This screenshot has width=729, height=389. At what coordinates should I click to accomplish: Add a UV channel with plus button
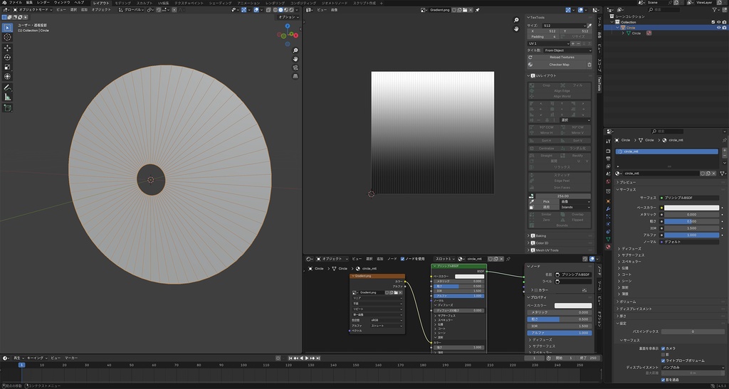(x=573, y=43)
